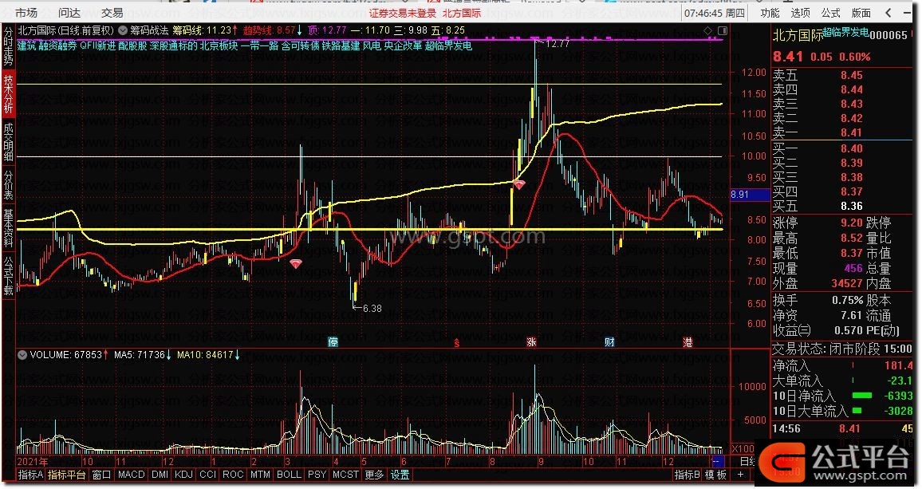Switch indicator to KDJ

pyautogui.click(x=183, y=475)
